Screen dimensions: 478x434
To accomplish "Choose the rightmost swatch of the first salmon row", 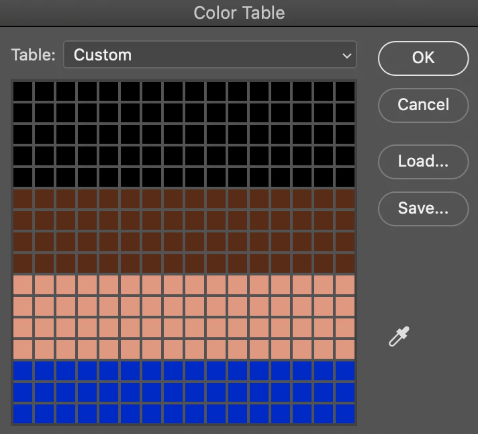I will tap(345, 284).
